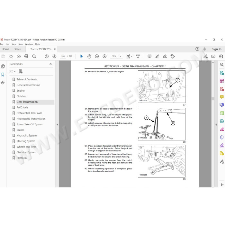Open the Window menu

[29, 44]
